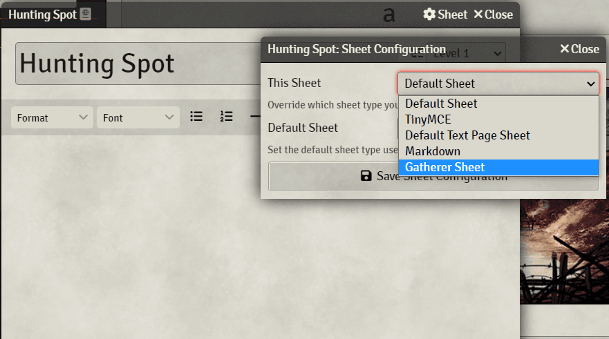This screenshot has width=609, height=339.
Task: Open the Format dropdown
Action: (52, 118)
